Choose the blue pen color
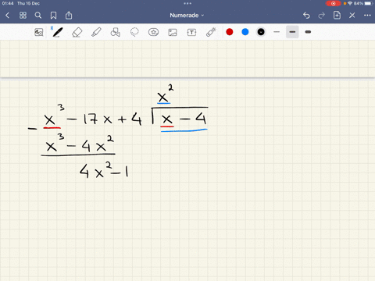 [245, 32]
